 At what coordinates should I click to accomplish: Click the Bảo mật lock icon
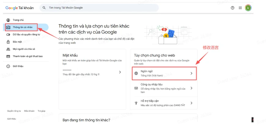[x=8, y=42]
